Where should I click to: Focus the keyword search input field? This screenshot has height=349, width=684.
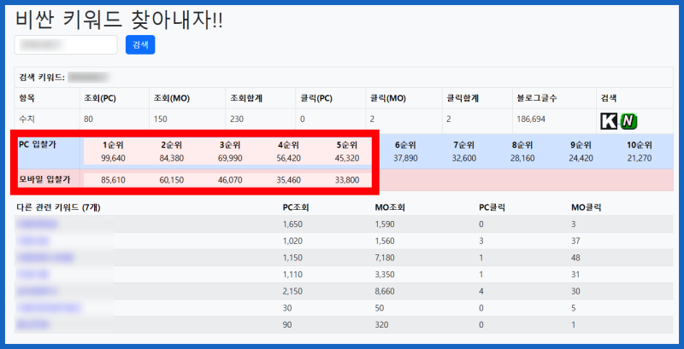point(66,45)
